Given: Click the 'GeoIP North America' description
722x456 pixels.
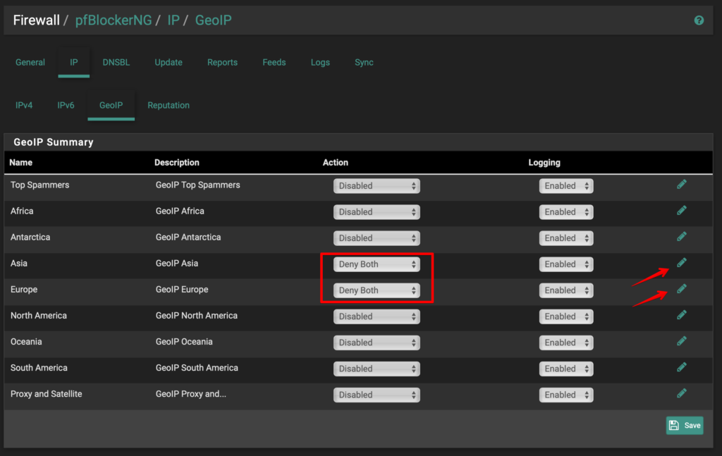Looking at the screenshot, I should pos(197,316).
